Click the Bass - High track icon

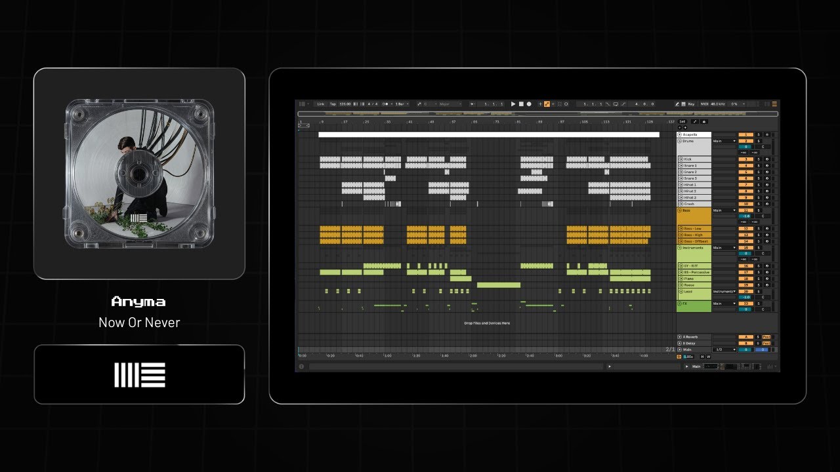coord(681,235)
